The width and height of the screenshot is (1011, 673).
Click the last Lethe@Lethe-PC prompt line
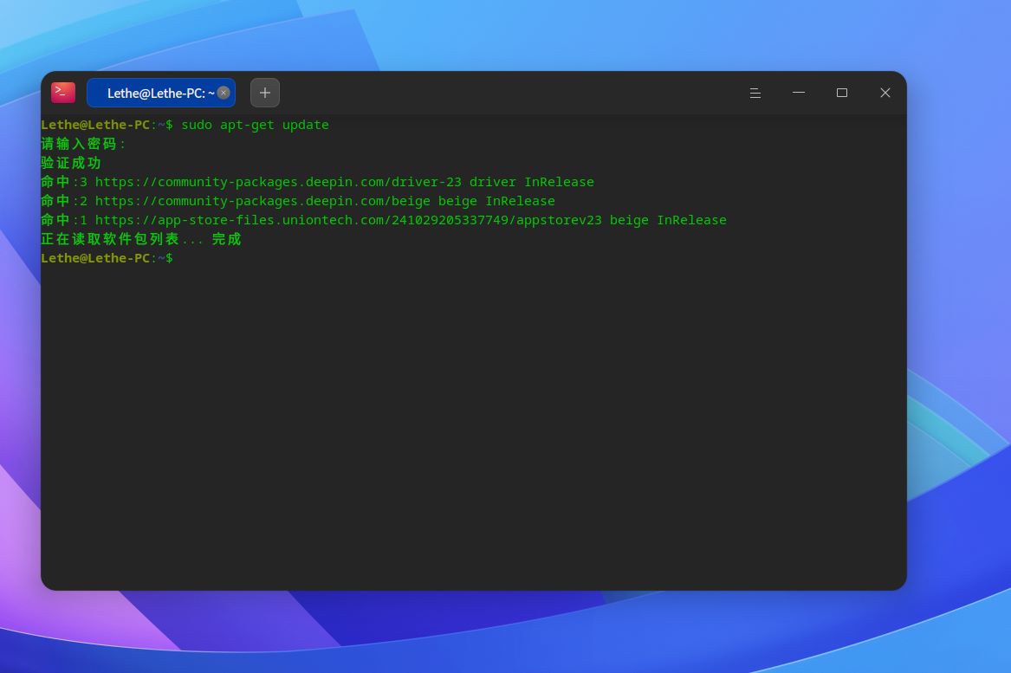click(107, 258)
